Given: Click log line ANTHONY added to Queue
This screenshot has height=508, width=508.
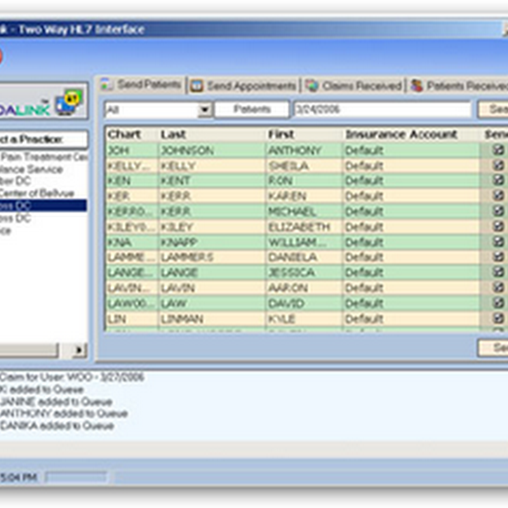Looking at the screenshot, I should [64, 413].
